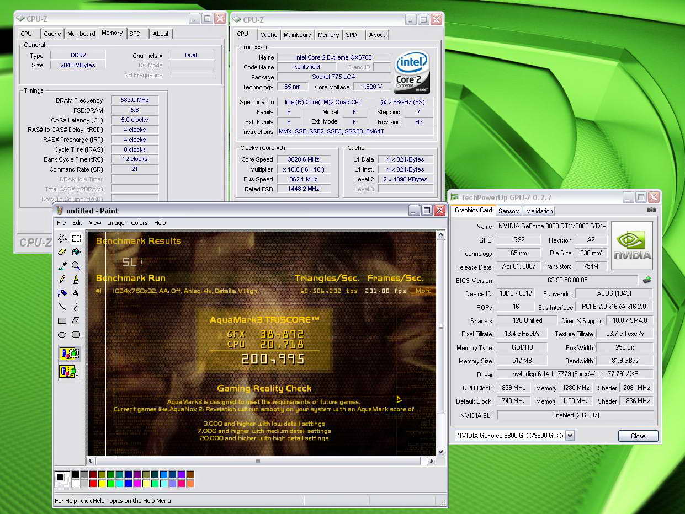Select the Polygon shape tool
Viewport: 685px width, 514px height.
[76, 321]
